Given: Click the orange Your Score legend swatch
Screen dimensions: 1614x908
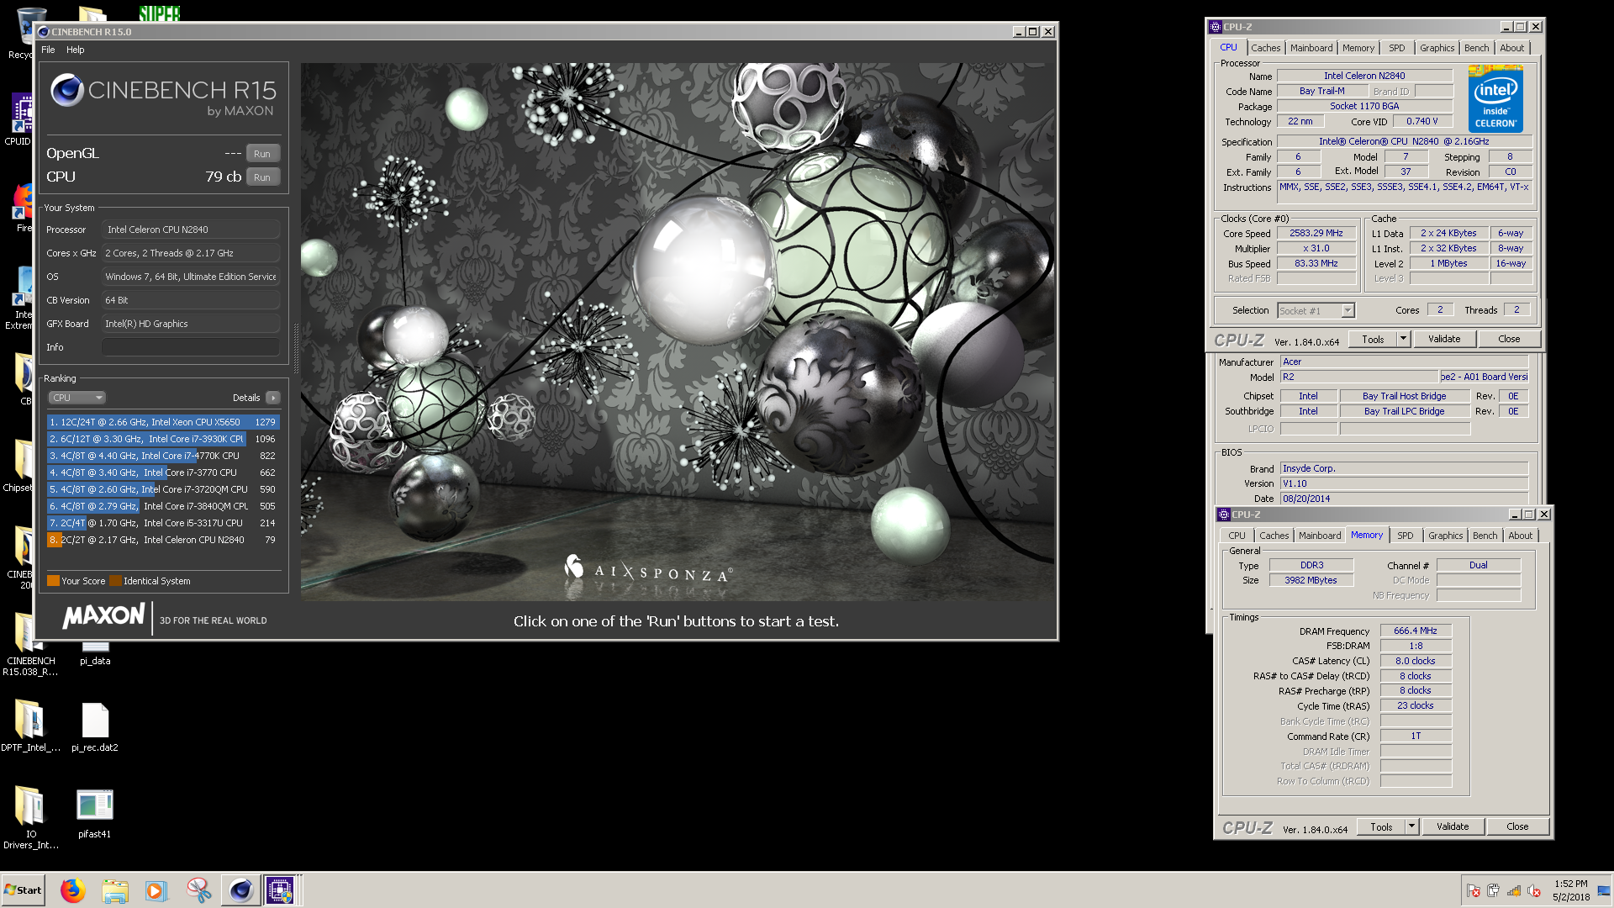Looking at the screenshot, I should 53,581.
